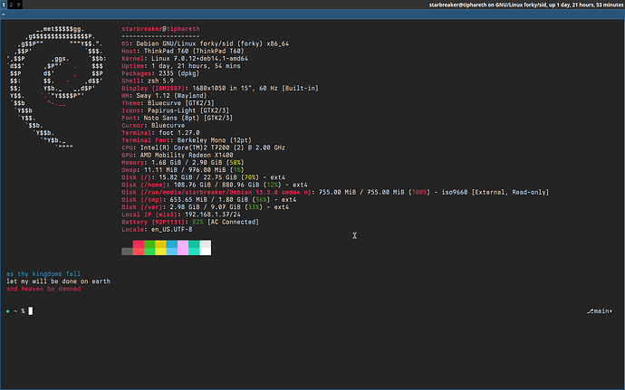The width and height of the screenshot is (625, 390).
Task: Click the yellow color block in the palette
Action: tap(160, 248)
